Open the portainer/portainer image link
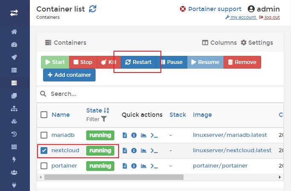The image size is (291, 191). click(x=220, y=166)
